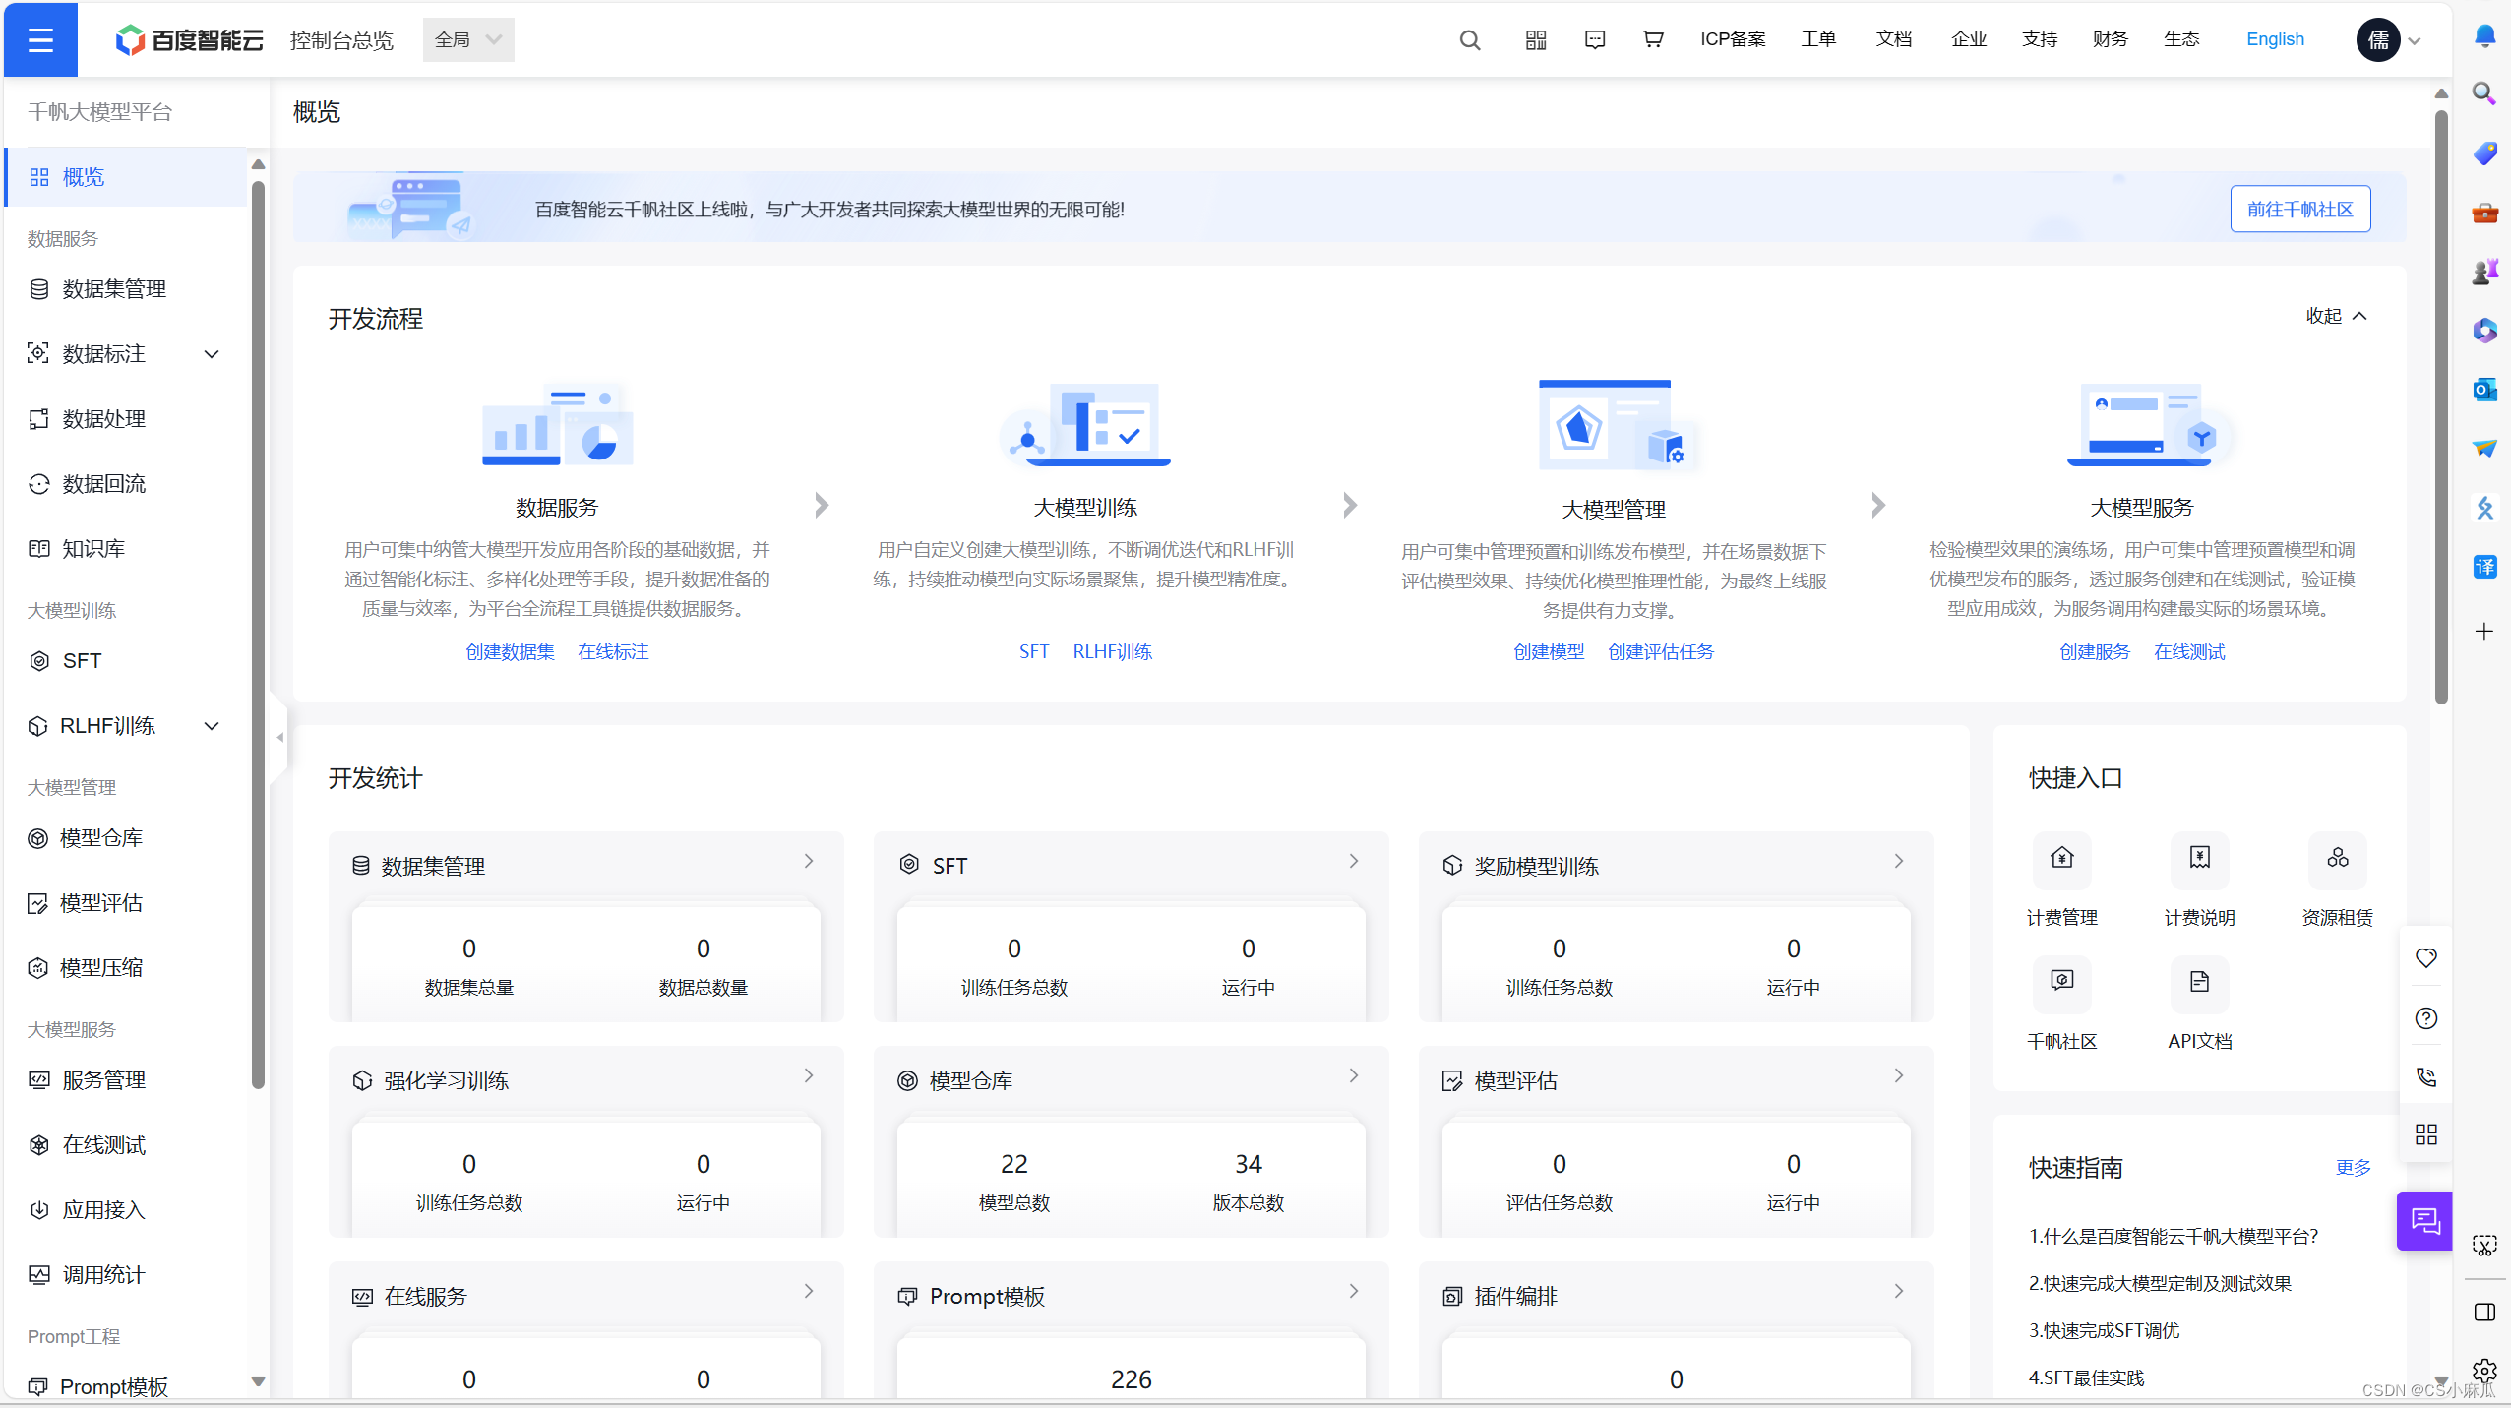Viewport: 2511px width, 1408px height.
Task: Open the QR code grid icon
Action: 1536,39
